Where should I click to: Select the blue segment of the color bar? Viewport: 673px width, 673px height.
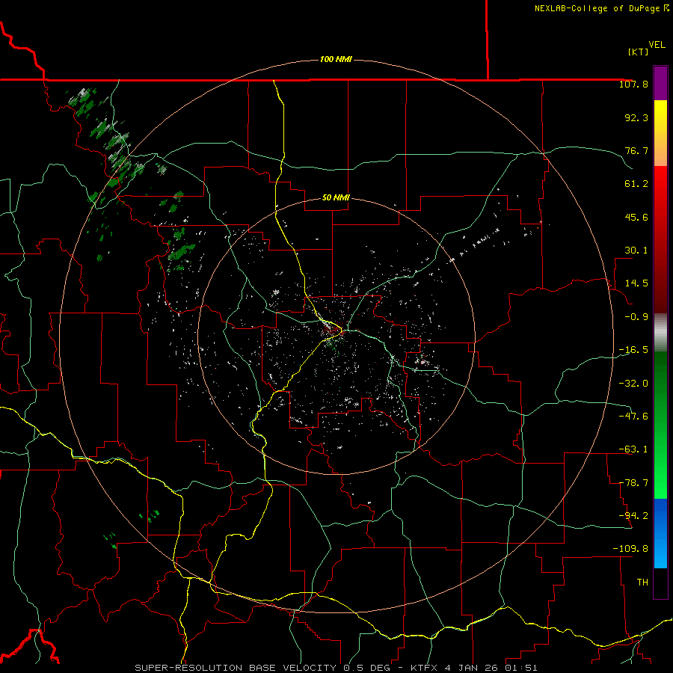pos(660,533)
